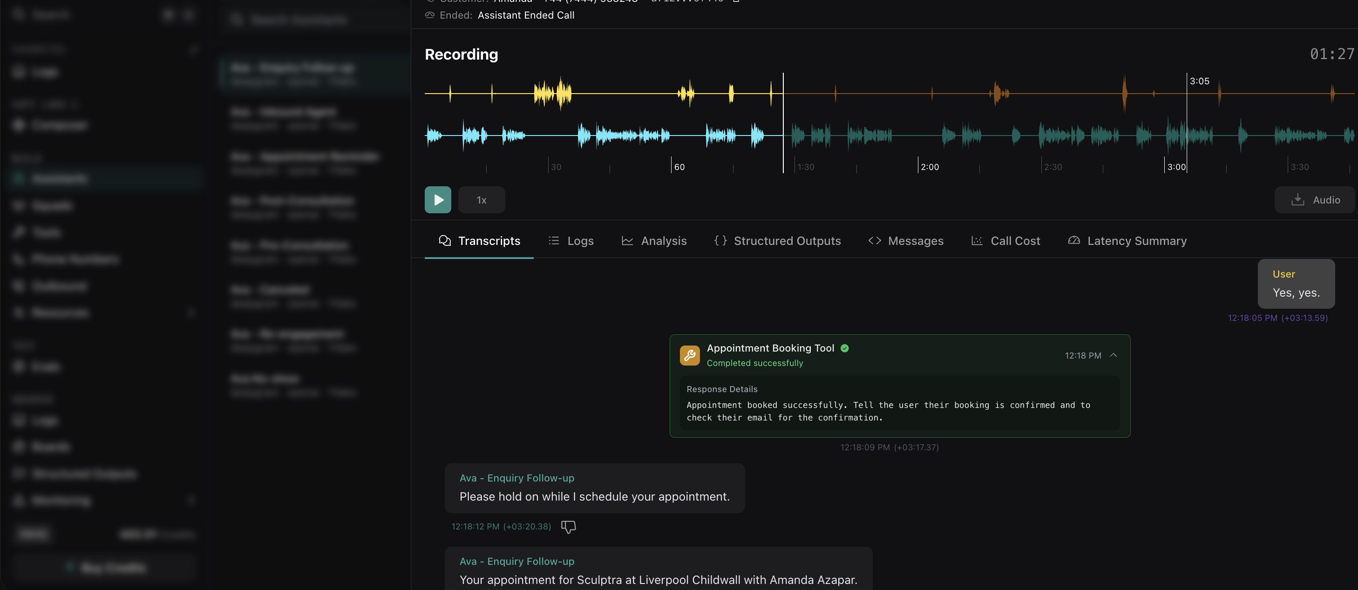Click the Response Details text block

coord(899,404)
